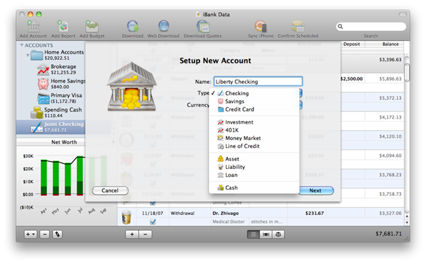Screen dimensions: 426x264
Task: Click the sidebar remove minus button
Action: pos(45,234)
